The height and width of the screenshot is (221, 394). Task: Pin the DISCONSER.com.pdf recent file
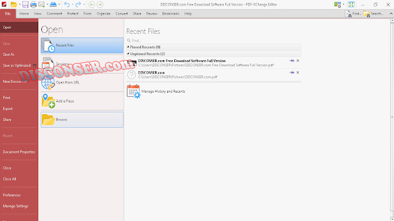292,72
